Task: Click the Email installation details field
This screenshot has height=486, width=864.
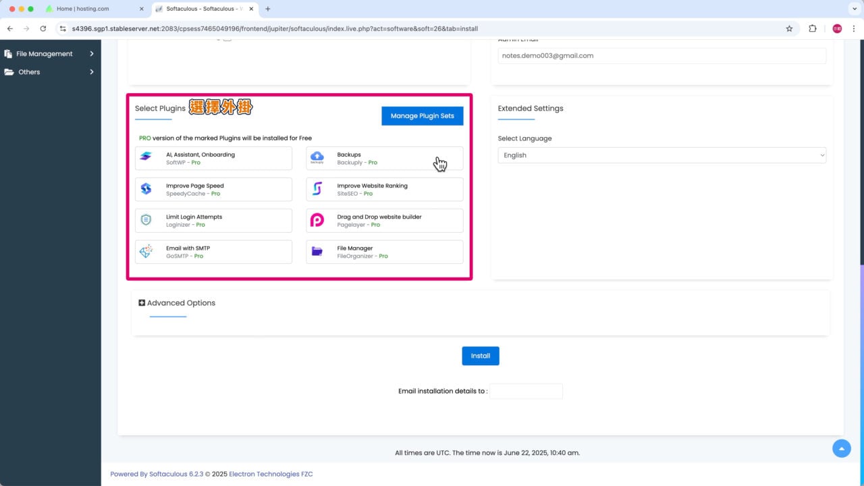Action: pyautogui.click(x=526, y=391)
